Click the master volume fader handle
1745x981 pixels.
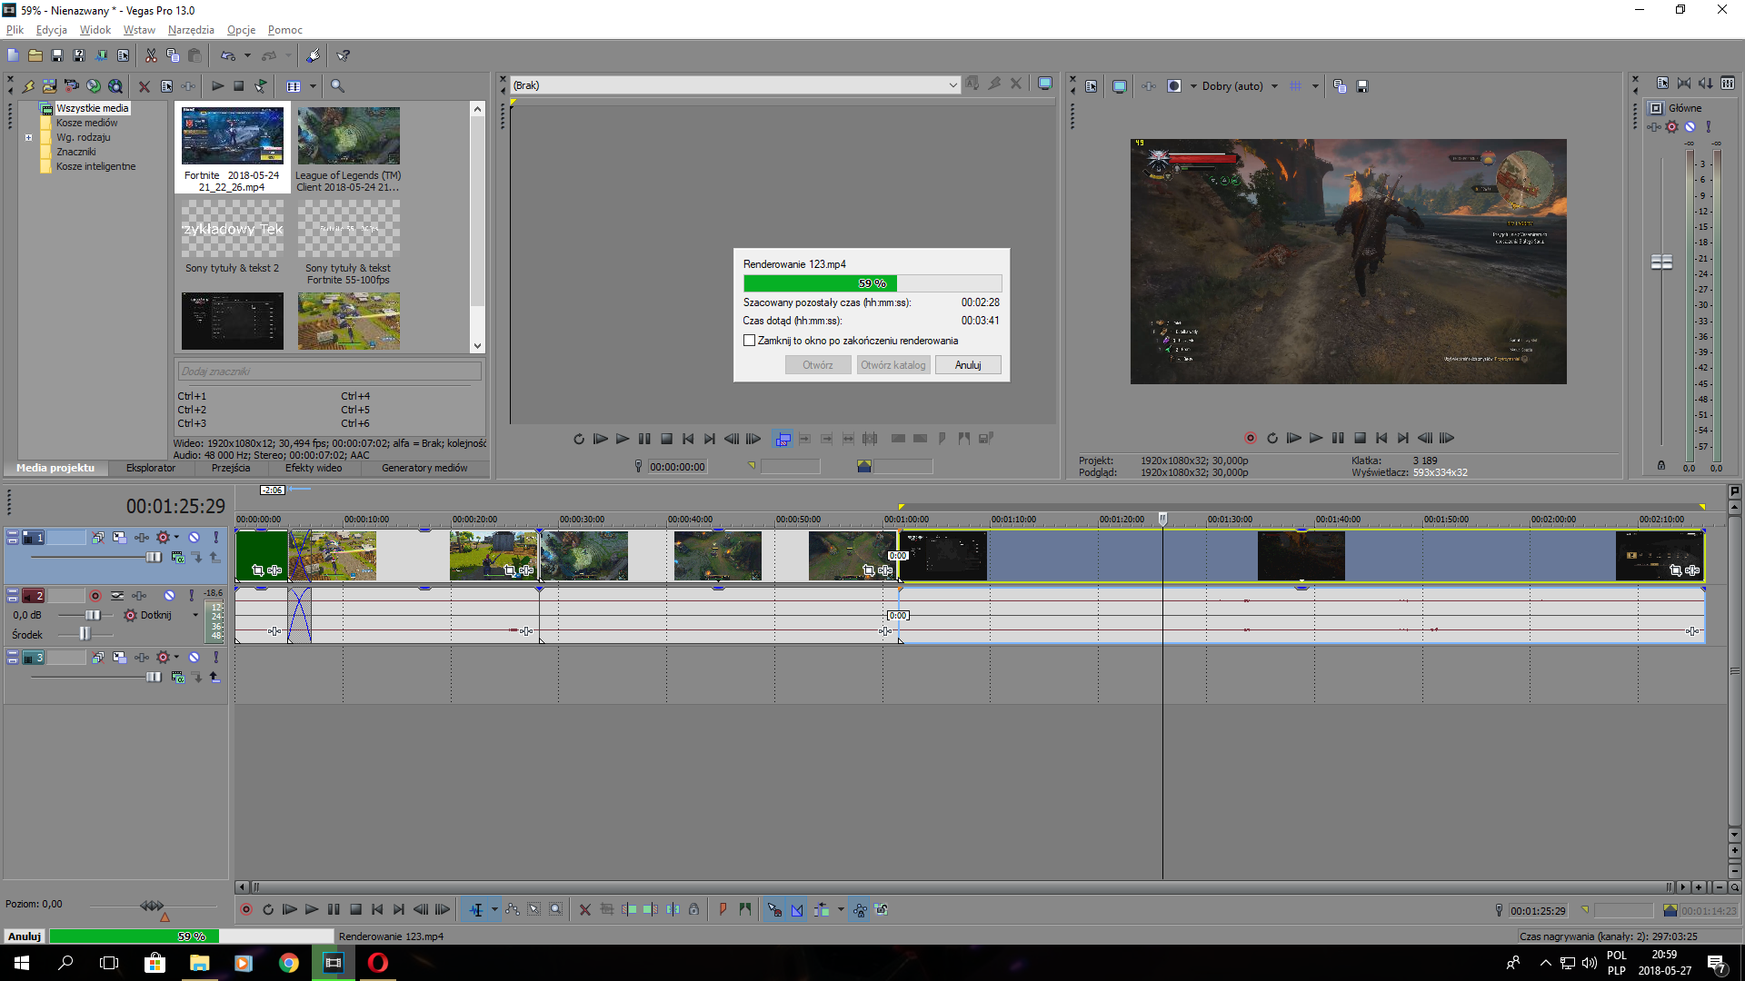1661,262
